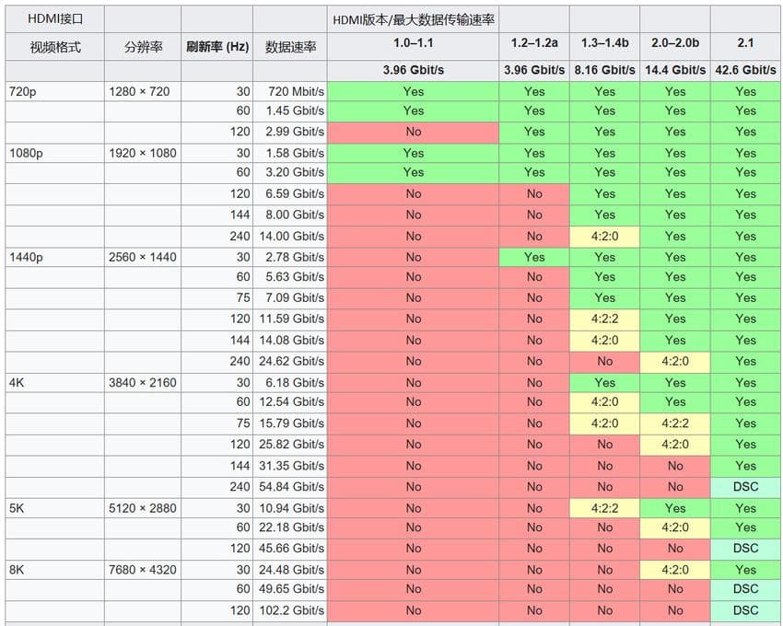Click the 54.84 Gbit/s data rate
Viewport: 783px width, 626px height.
click(x=290, y=487)
